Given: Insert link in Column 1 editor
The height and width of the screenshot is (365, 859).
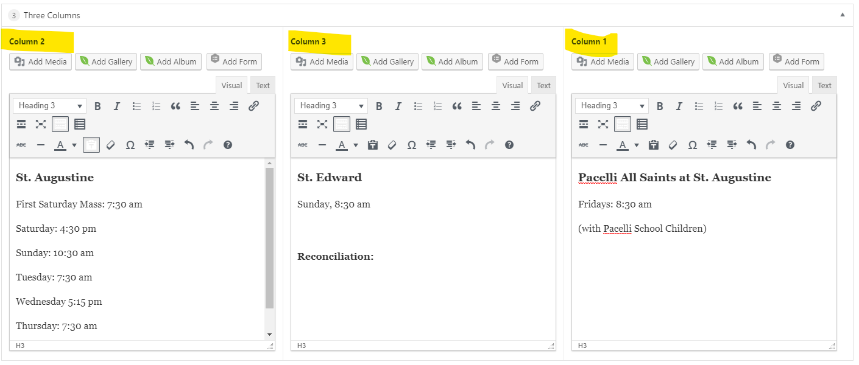Looking at the screenshot, I should (816, 106).
